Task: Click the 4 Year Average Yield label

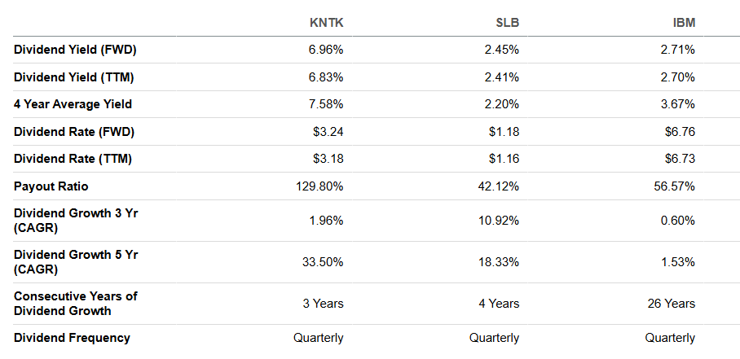Action: (x=73, y=104)
